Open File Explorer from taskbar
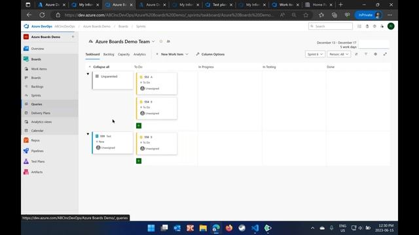Viewport: 419px width, 235px height. tap(203, 228)
